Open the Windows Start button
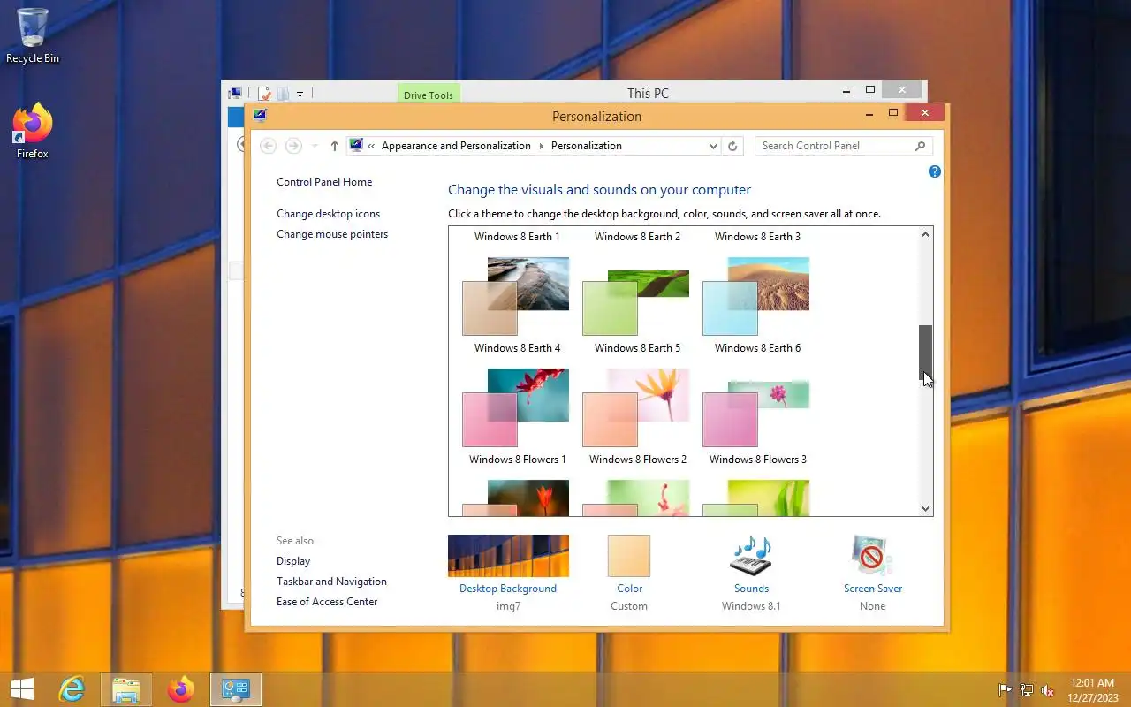Viewport: 1131px width, 707px height. pyautogui.click(x=22, y=689)
